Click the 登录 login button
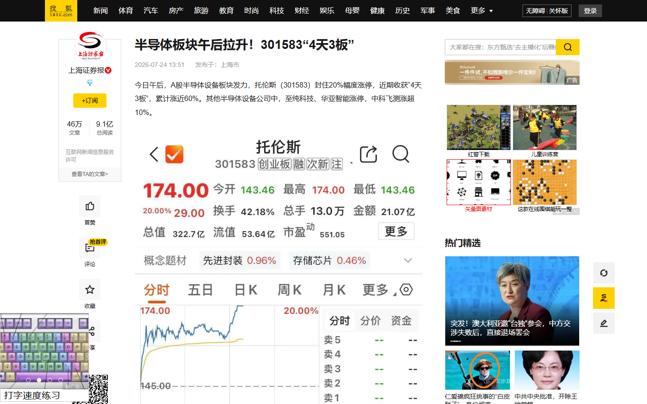The width and height of the screenshot is (647, 404). coord(590,11)
